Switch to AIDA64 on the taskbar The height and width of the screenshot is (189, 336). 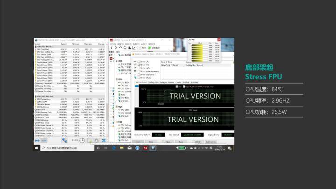(145, 148)
